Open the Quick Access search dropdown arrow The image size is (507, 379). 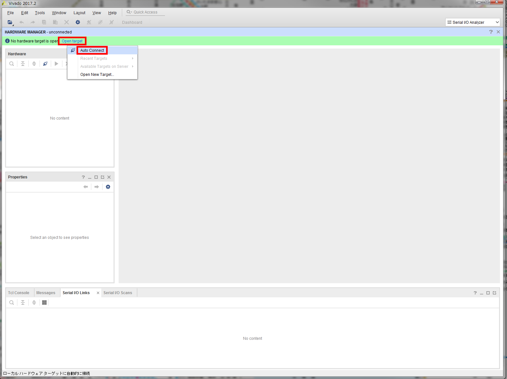129,12
